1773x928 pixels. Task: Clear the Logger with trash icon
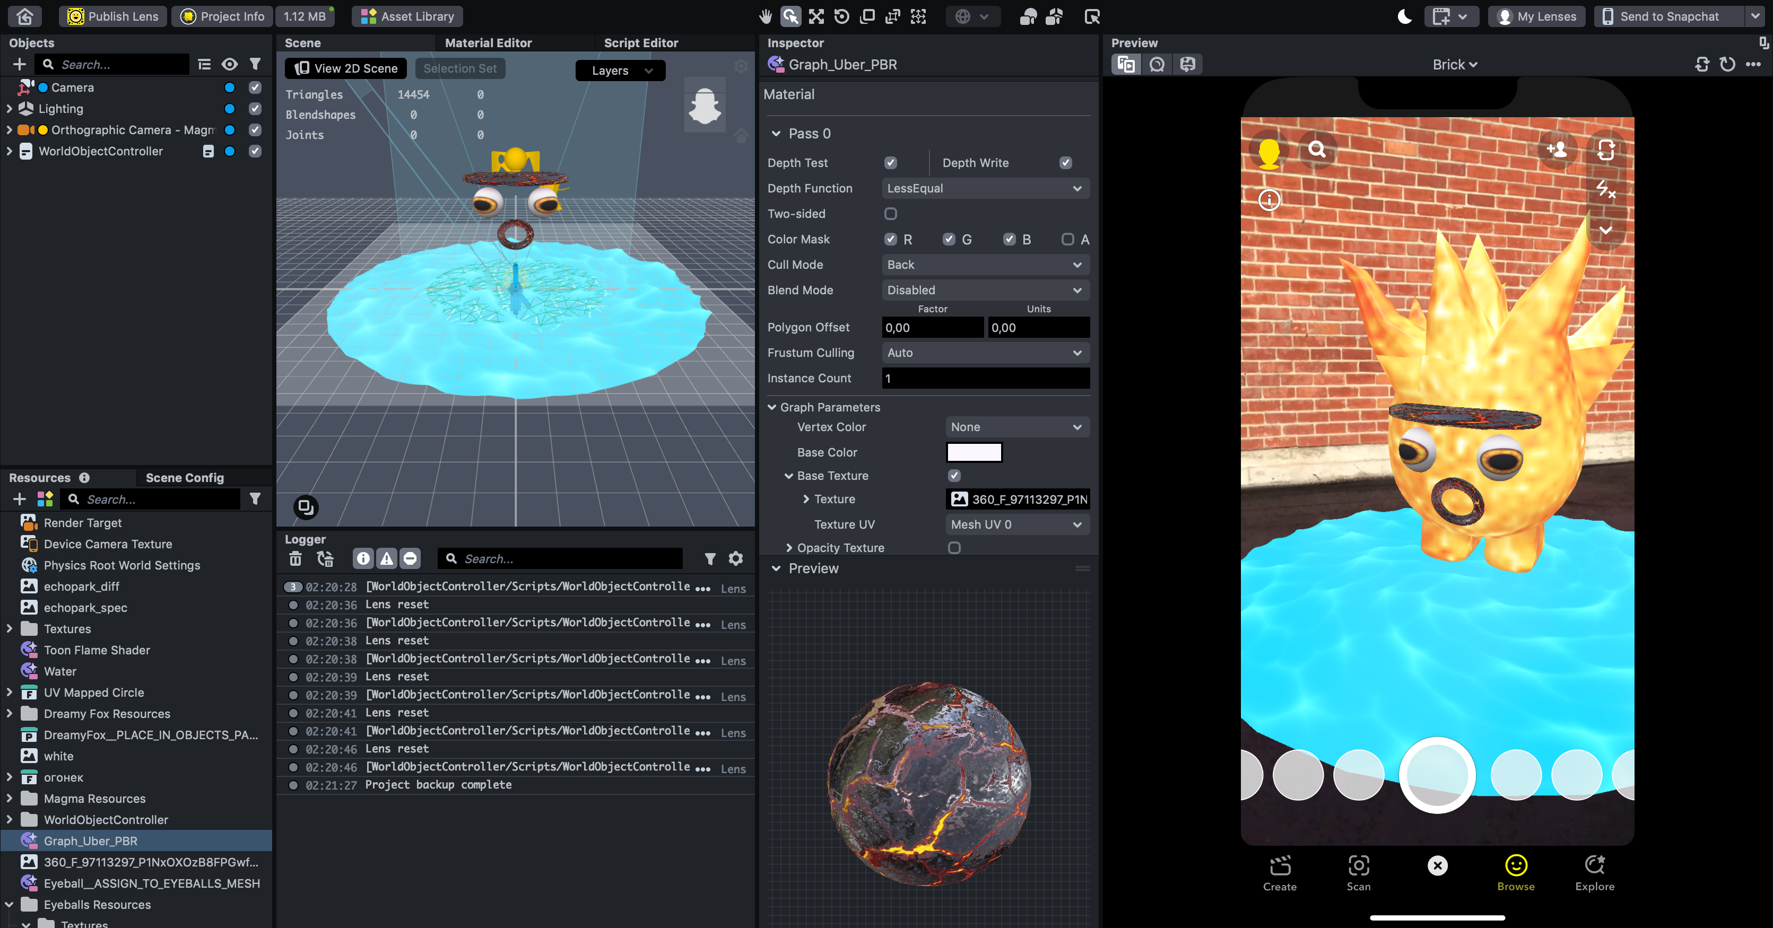coord(295,558)
